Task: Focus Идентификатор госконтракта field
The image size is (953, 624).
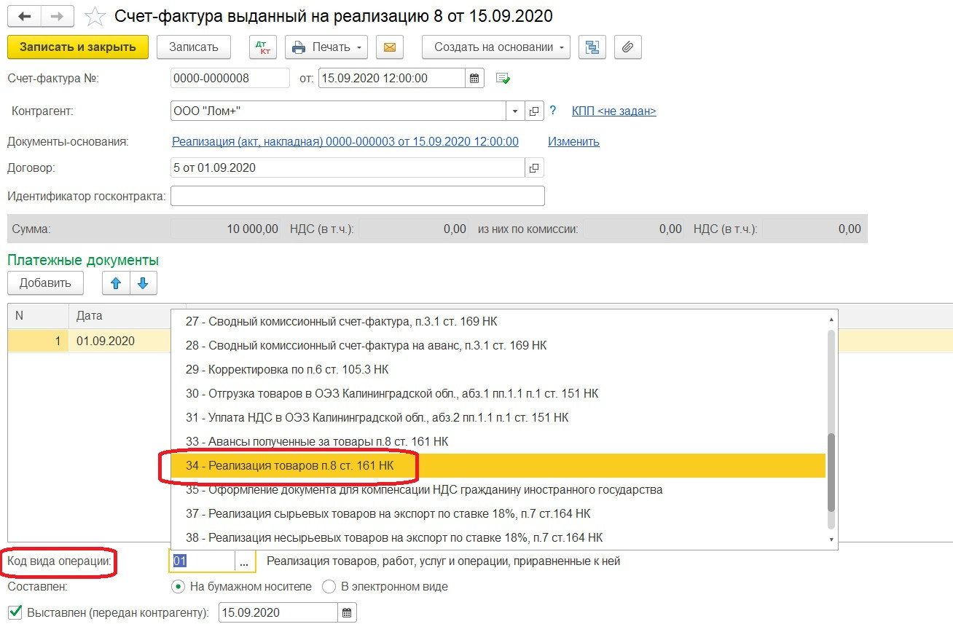Action: coord(357,196)
